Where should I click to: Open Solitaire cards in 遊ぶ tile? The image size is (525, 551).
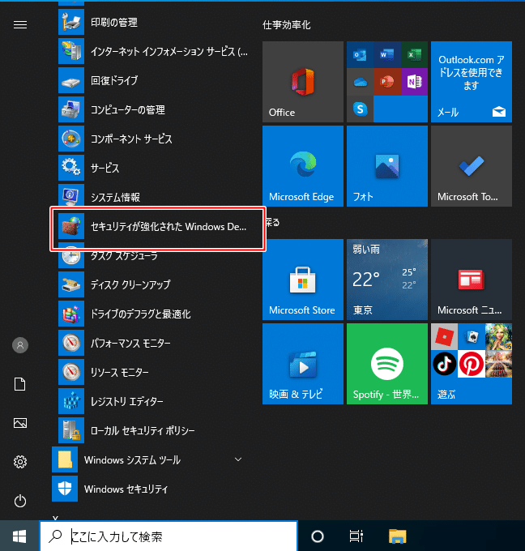click(472, 337)
